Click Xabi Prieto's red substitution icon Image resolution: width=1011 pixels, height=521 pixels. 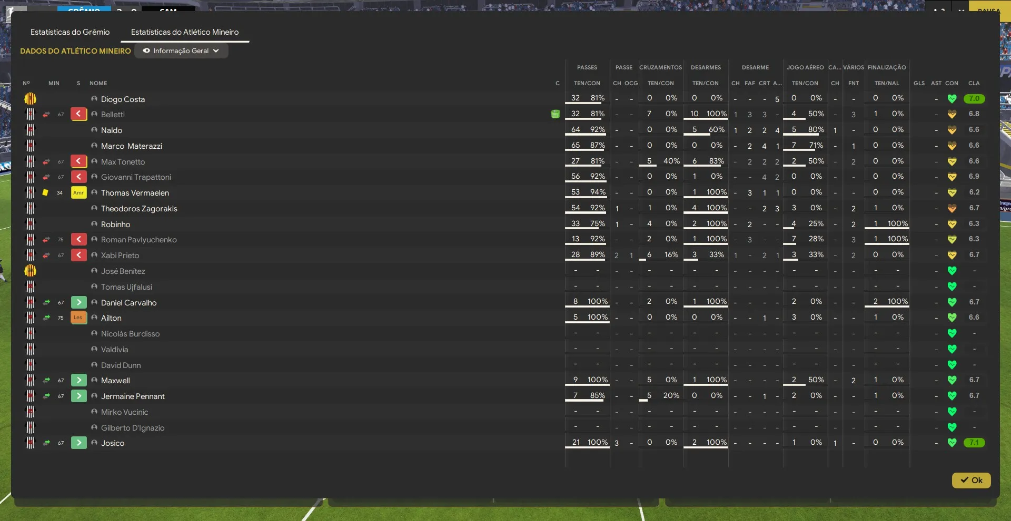click(x=78, y=255)
